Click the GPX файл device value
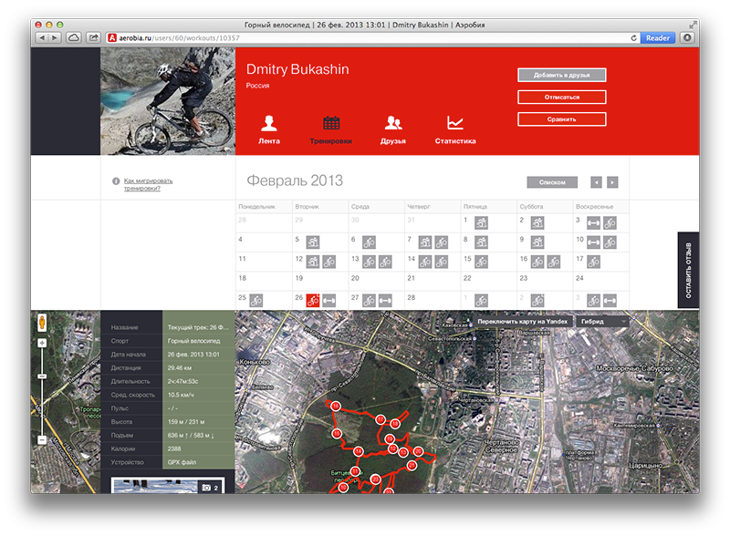This screenshot has height=536, width=730. click(x=182, y=462)
